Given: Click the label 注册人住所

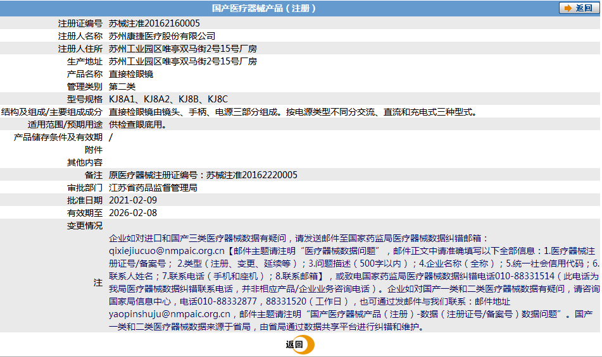Looking at the screenshot, I should (80, 49).
